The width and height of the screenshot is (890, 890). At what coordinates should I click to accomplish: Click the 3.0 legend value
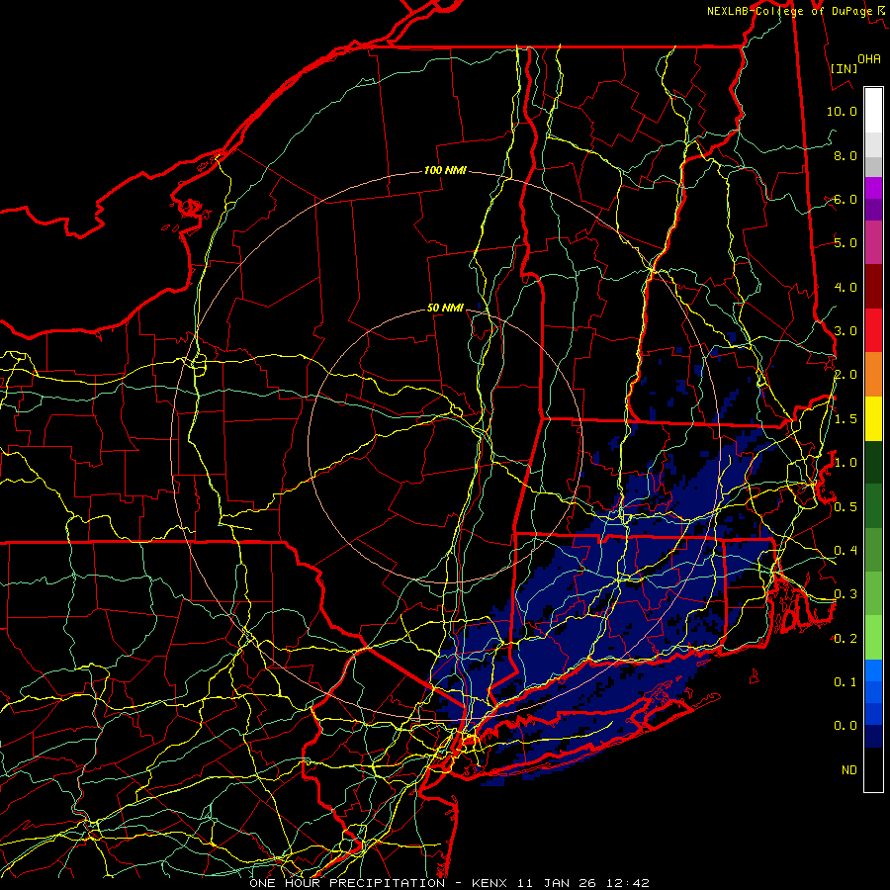click(x=845, y=331)
